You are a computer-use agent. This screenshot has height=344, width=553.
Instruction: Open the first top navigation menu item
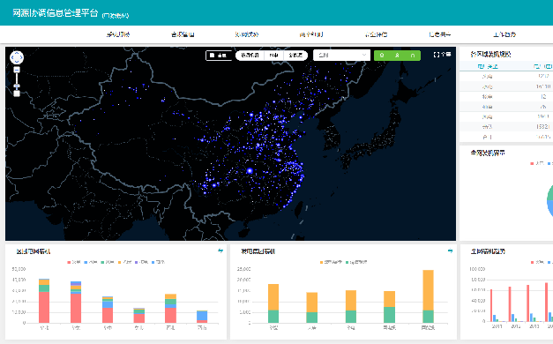point(118,34)
